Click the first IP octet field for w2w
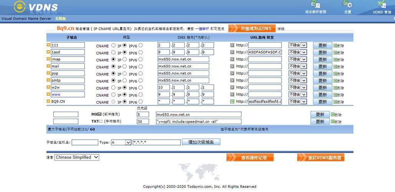The width and height of the screenshot is (395, 192). (x=164, y=88)
